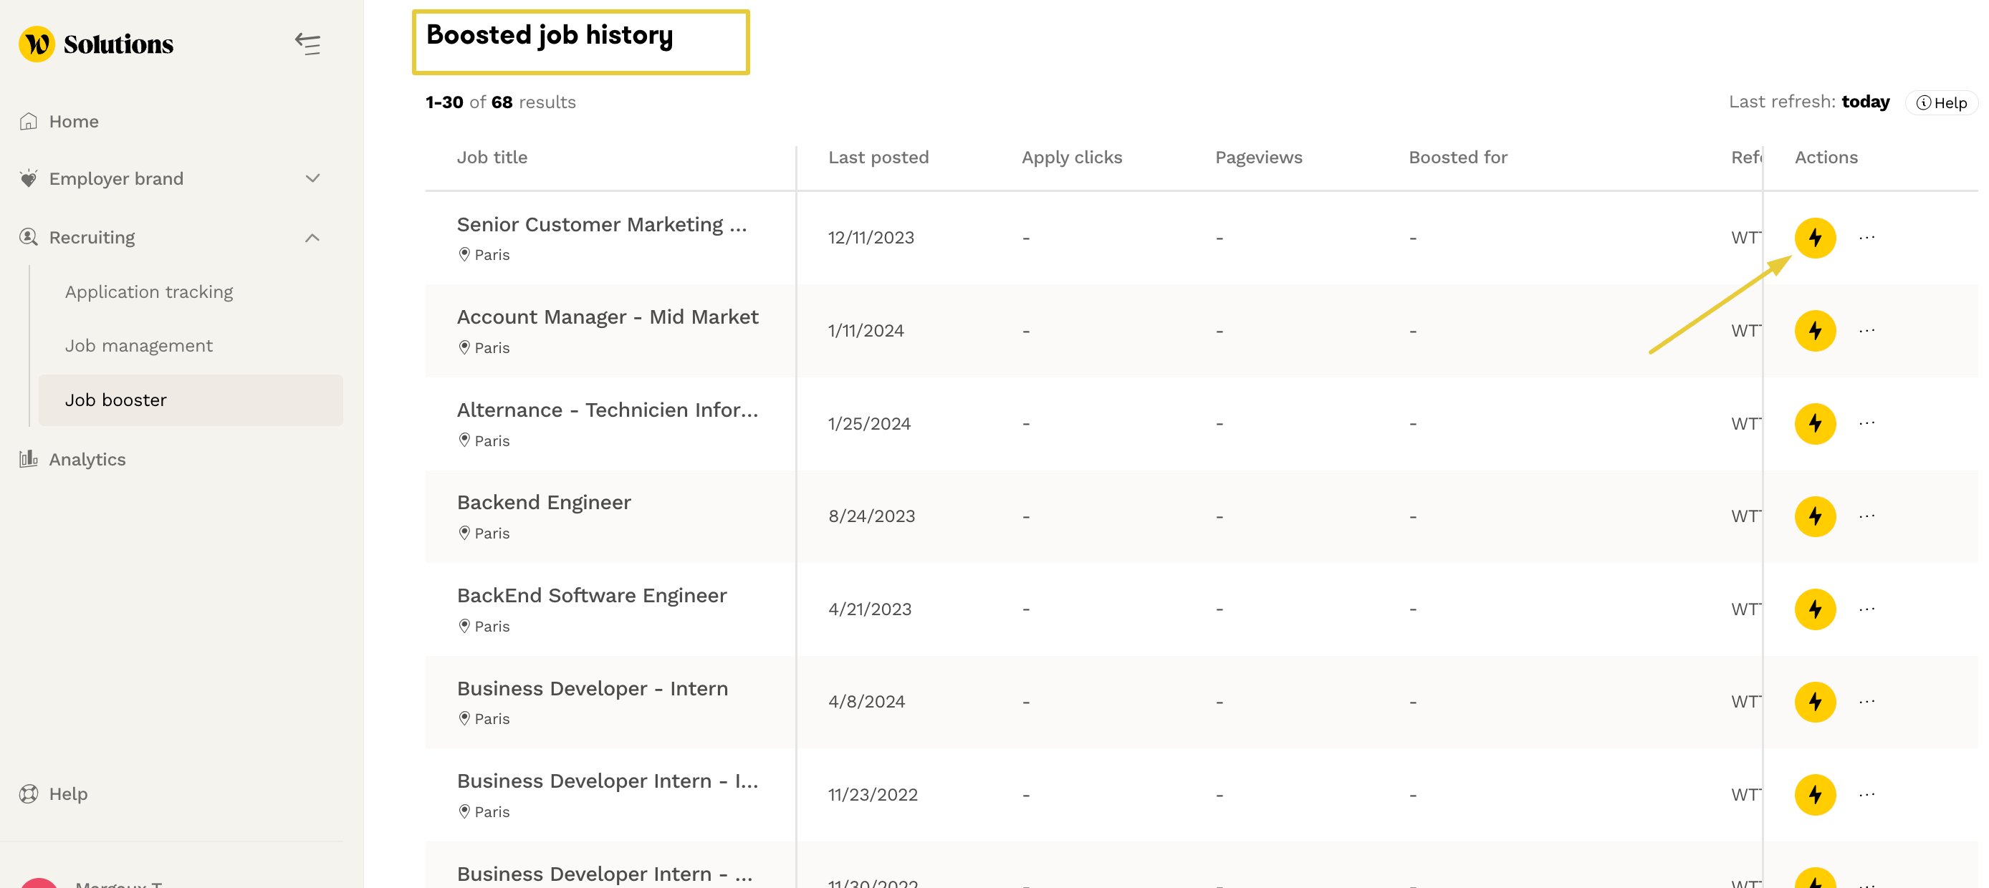Boost the Business Developer Intern 11/23/2022 job
Image resolution: width=1989 pixels, height=888 pixels.
click(x=1814, y=794)
